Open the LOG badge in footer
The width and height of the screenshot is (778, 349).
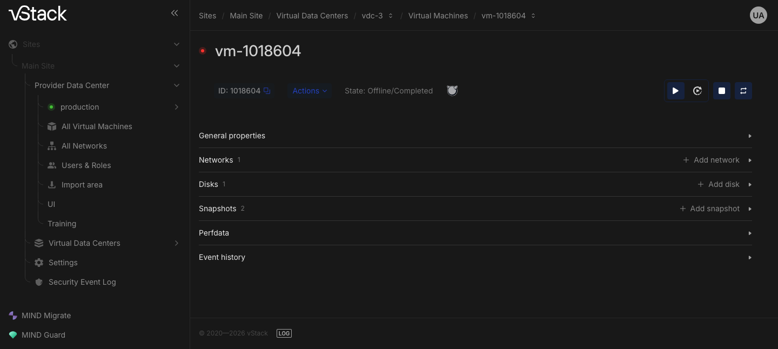(284, 333)
